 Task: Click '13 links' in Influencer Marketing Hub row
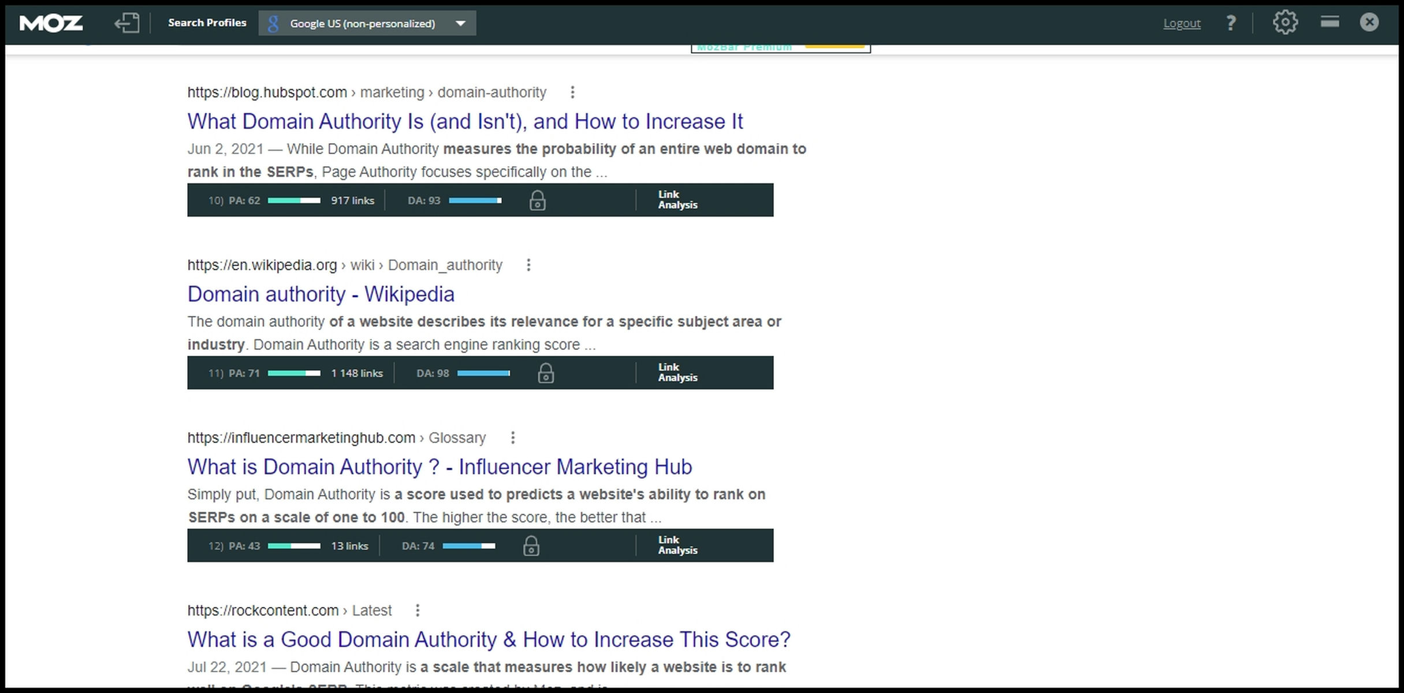(349, 546)
